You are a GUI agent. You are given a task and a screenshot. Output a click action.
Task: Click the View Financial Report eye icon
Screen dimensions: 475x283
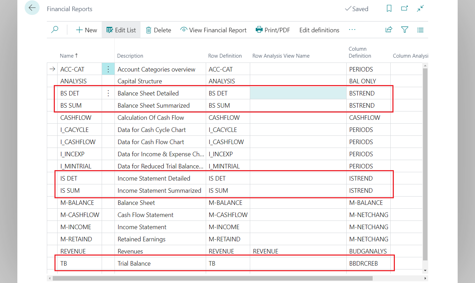[x=183, y=30]
